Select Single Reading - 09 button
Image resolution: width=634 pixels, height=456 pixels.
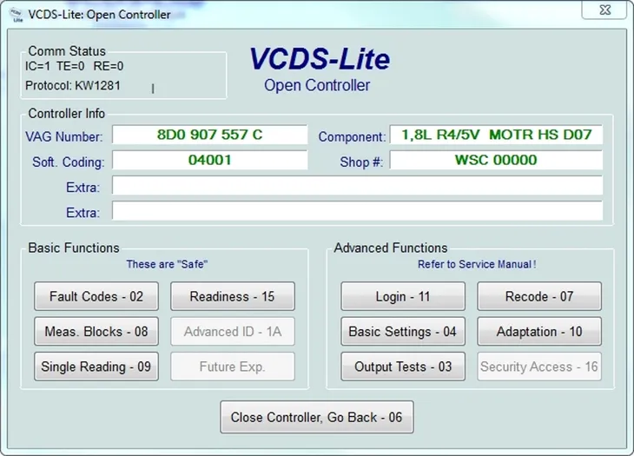pyautogui.click(x=96, y=367)
